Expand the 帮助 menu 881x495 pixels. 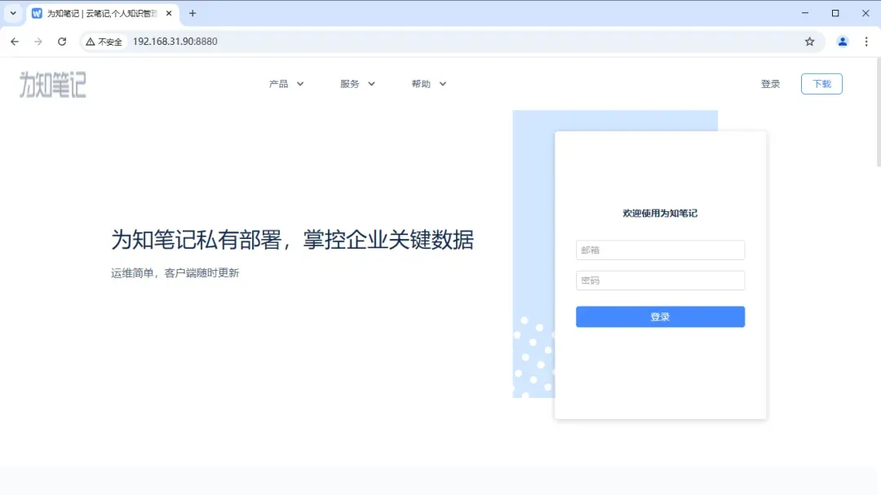pos(429,84)
